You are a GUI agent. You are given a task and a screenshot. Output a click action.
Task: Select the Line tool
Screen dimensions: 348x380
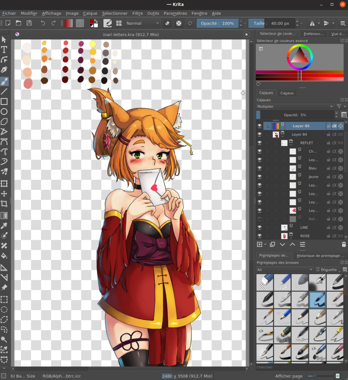click(4, 91)
